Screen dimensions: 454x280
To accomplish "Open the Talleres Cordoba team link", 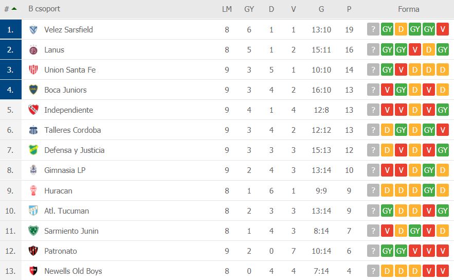I will 72,130.
